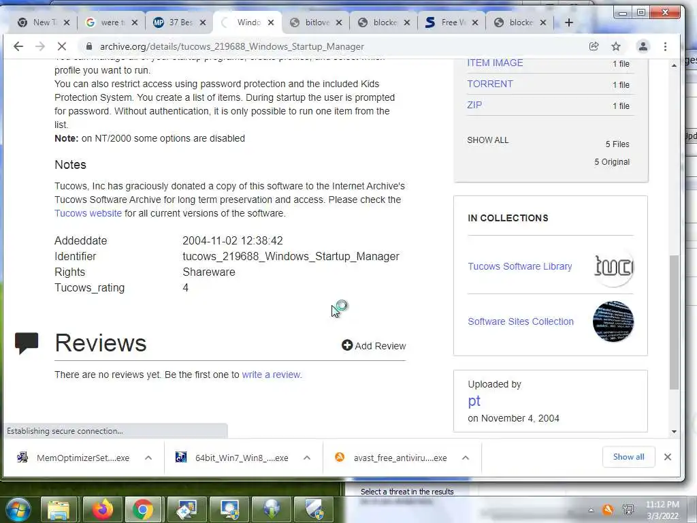Viewport: 697px width, 523px height.
Task: Click SHOW ALL files
Action: [487, 140]
